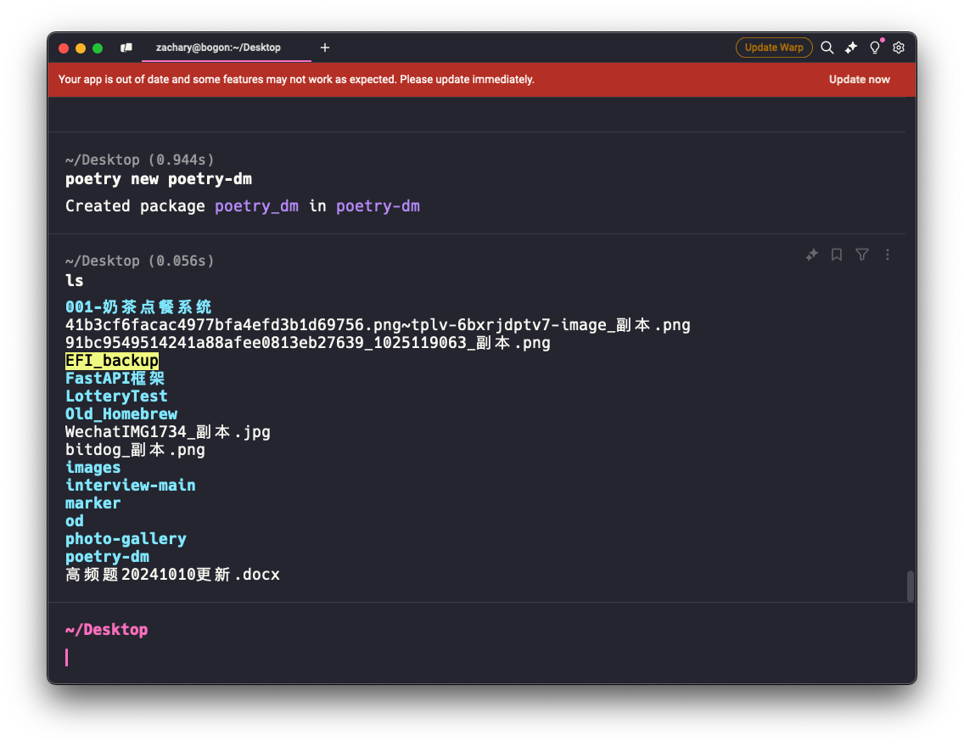Select the zachary@bogon:~/Desktop tab
Viewport: 964px width, 747px height.
point(218,48)
